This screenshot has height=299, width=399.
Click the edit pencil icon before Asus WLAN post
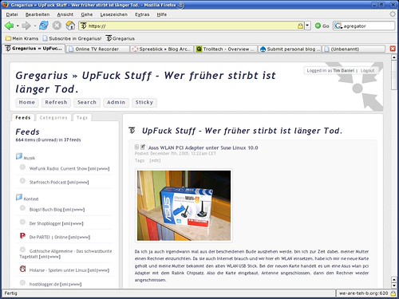click(x=143, y=147)
